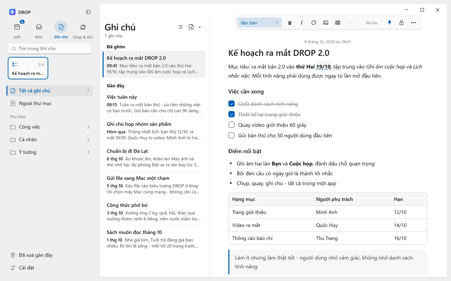Switch to the Ghi chú tab
The height and width of the screenshot is (281, 451).
coord(61,30)
